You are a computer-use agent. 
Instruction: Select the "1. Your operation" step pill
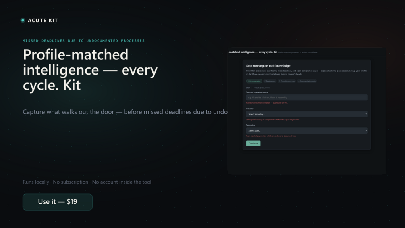(254, 81)
